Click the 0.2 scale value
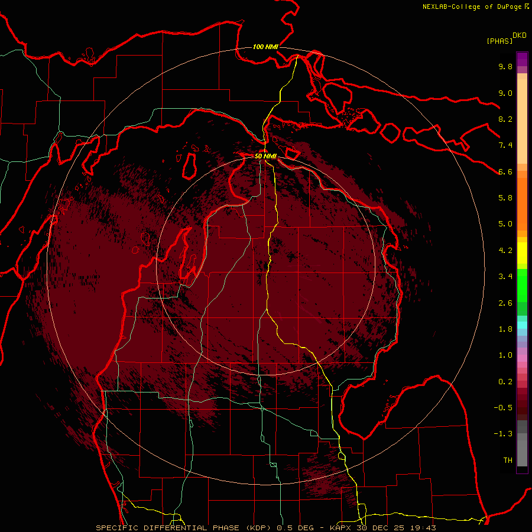Screen dimensions: 532x532 (x=505, y=382)
